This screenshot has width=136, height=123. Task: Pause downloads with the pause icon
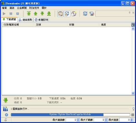[x=11, y=14]
